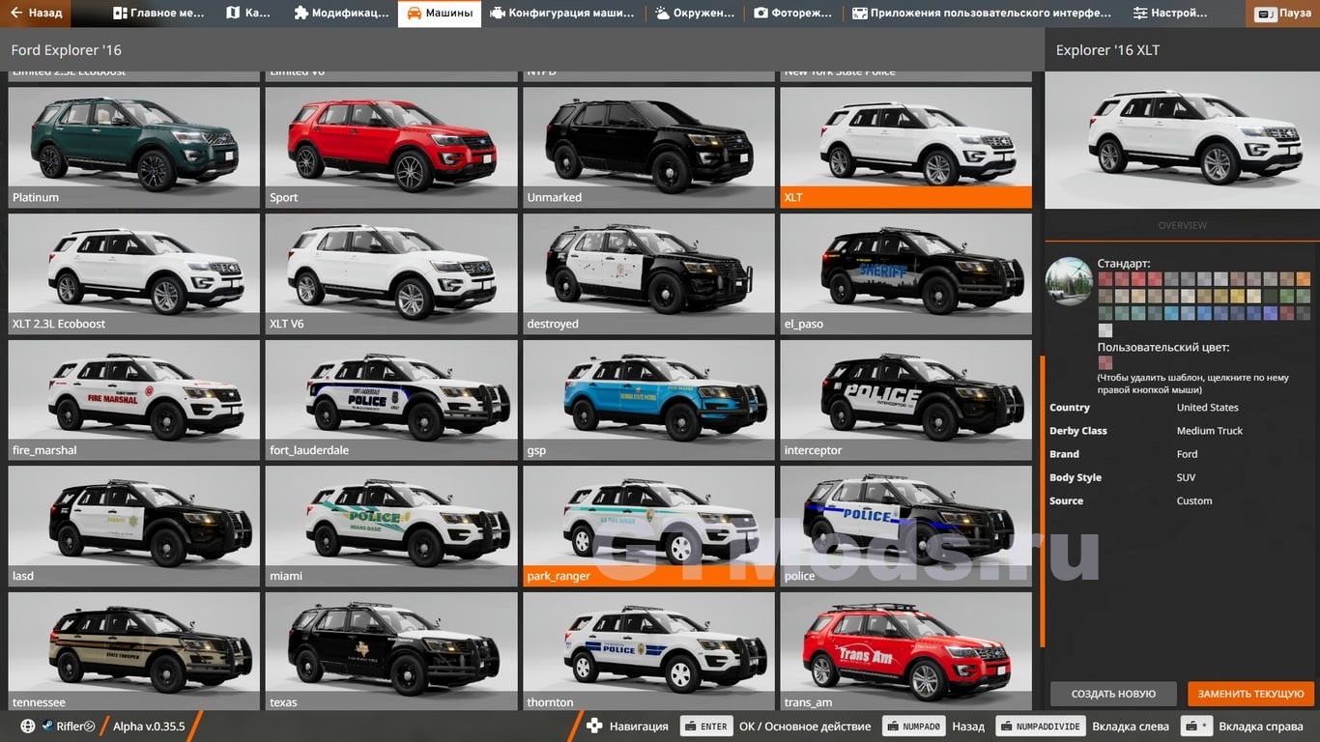
Task: Click the camera icon for Фоторежим
Action: [x=760, y=14]
